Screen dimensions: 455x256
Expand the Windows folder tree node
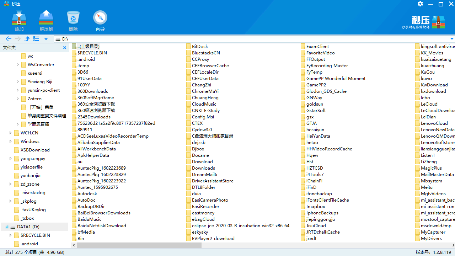(x=11, y=142)
